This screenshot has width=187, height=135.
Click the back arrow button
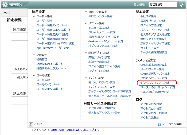tap(5, 13)
